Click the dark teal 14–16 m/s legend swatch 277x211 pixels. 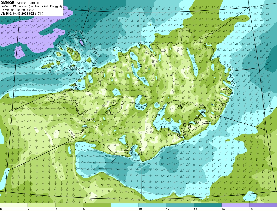(207, 205)
